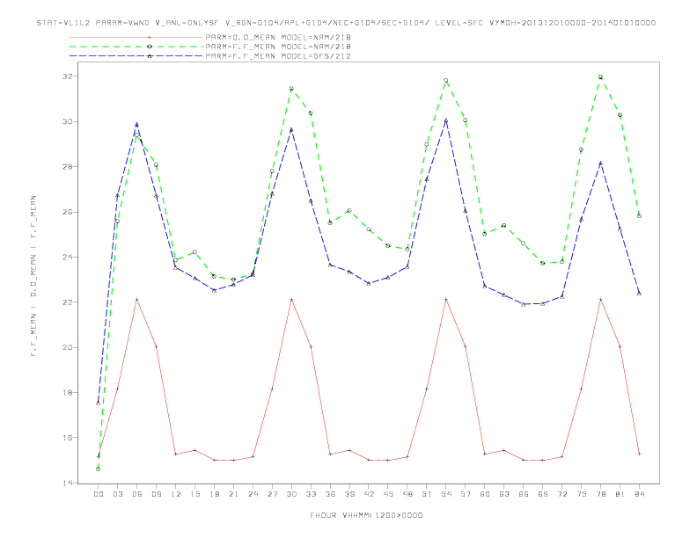This screenshot has width=697, height=538.
Task: Click the 72 forecast hour x-axis label
Action: [x=561, y=494]
